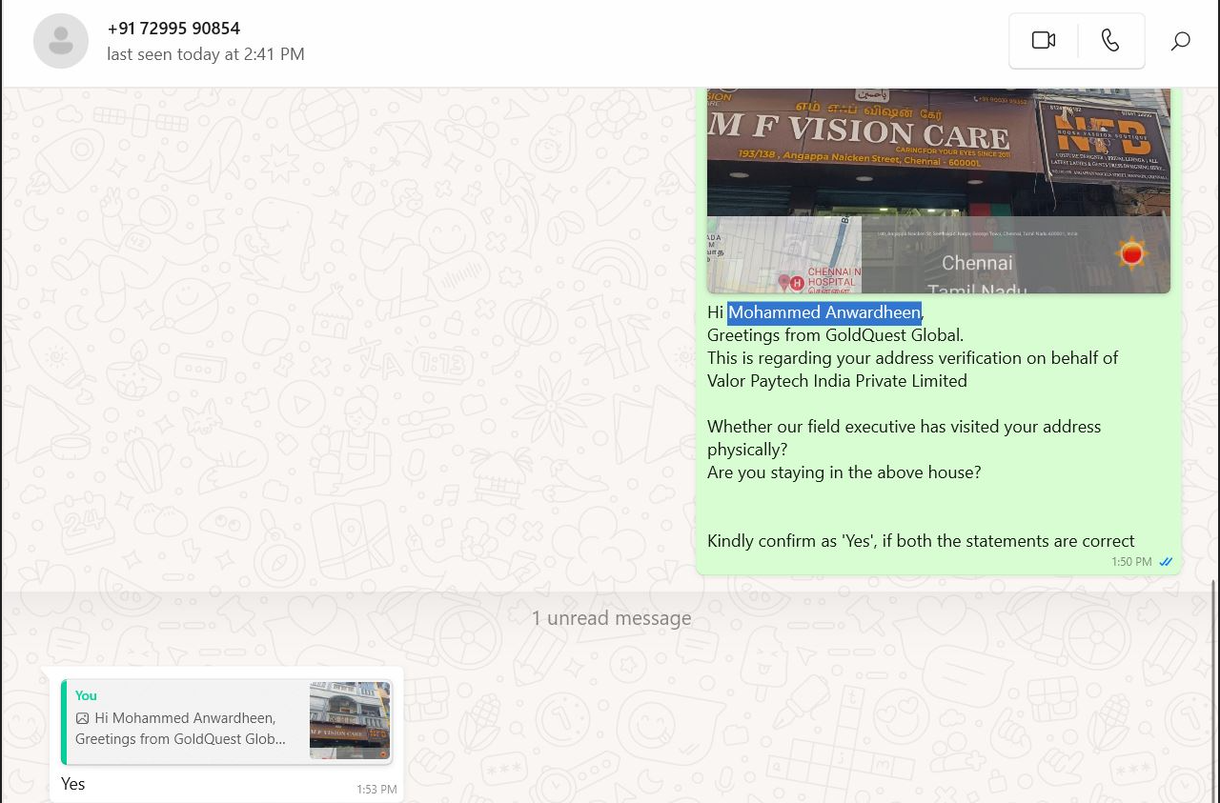Image resolution: width=1220 pixels, height=803 pixels.
Task: Start a video call with the contact
Action: pyautogui.click(x=1044, y=40)
